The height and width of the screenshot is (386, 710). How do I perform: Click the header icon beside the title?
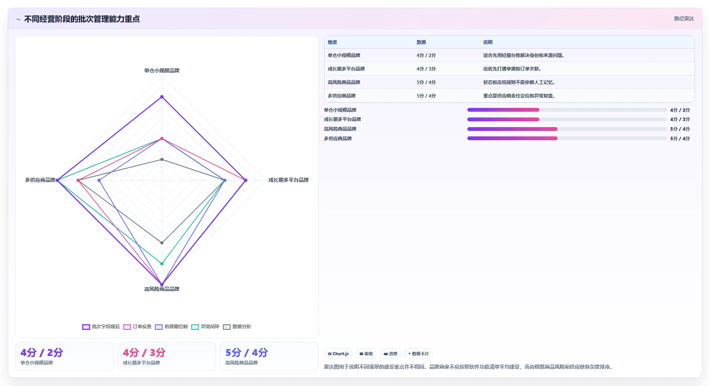(x=18, y=19)
